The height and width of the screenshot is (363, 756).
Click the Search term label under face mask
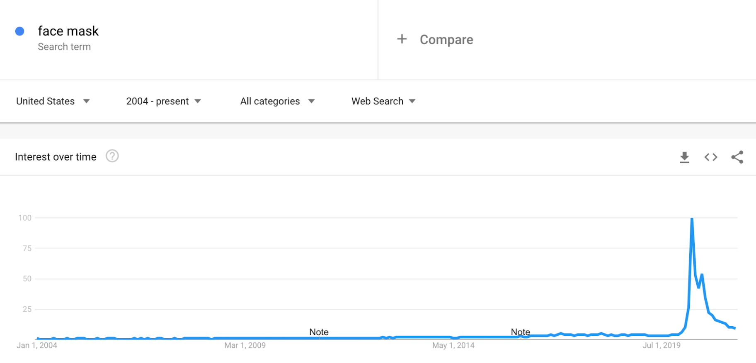point(64,46)
